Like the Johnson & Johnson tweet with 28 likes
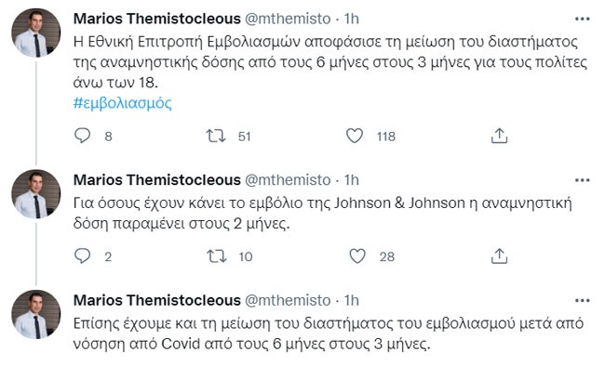This screenshot has height=366, width=605. [357, 256]
